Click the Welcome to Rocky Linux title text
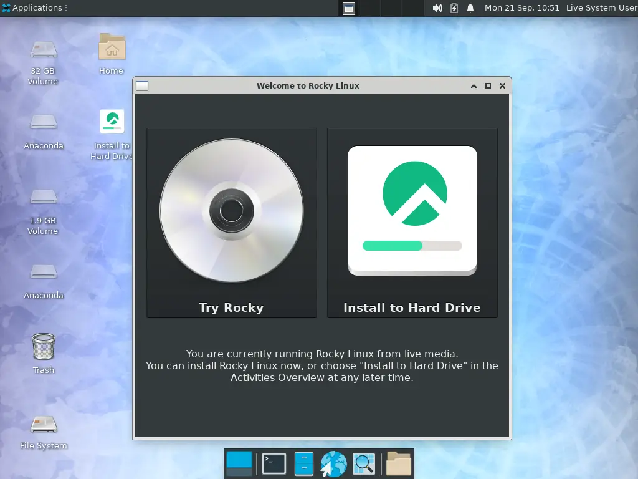The image size is (638, 479). click(308, 85)
